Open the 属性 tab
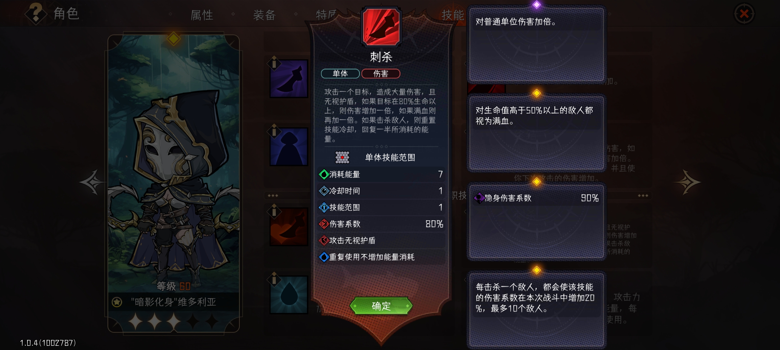 202,15
